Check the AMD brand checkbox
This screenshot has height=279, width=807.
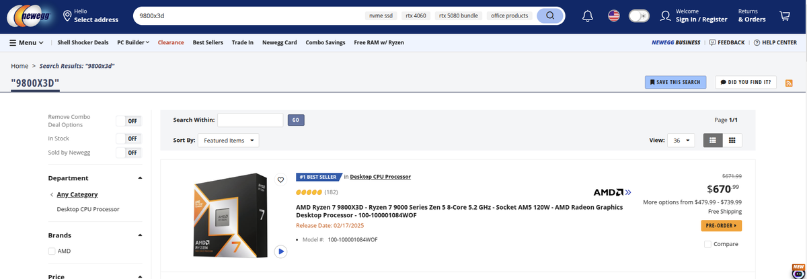[x=52, y=251]
